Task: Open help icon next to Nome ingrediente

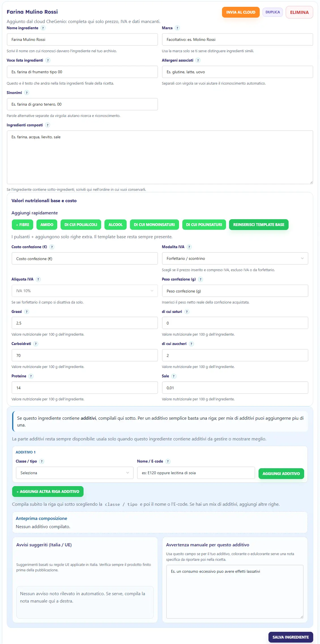Action: tap(43, 28)
